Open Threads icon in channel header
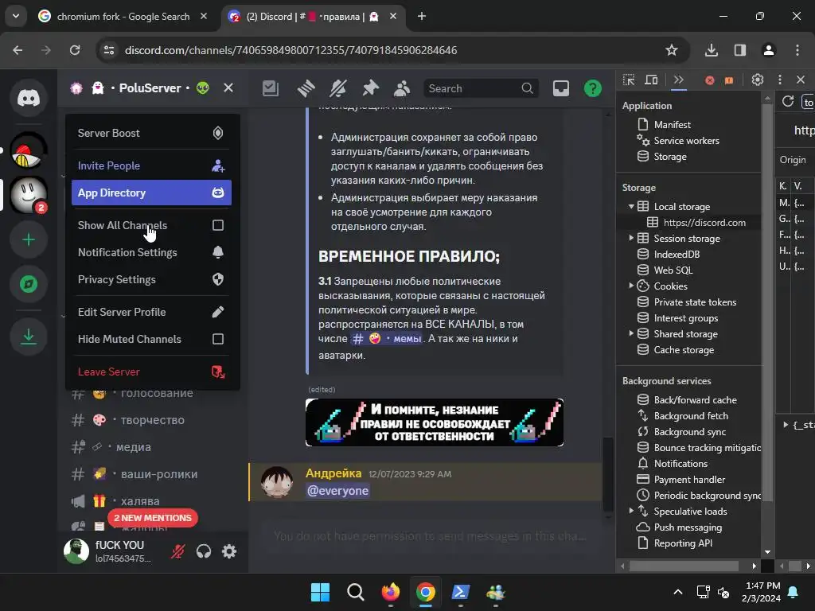The image size is (815, 611). coord(271,88)
